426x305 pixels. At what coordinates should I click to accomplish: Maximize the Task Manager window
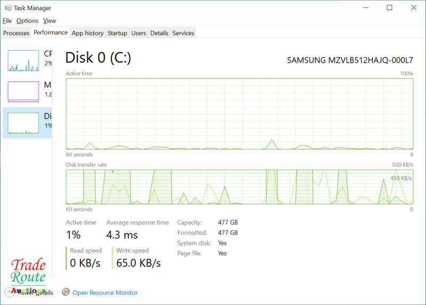point(389,8)
